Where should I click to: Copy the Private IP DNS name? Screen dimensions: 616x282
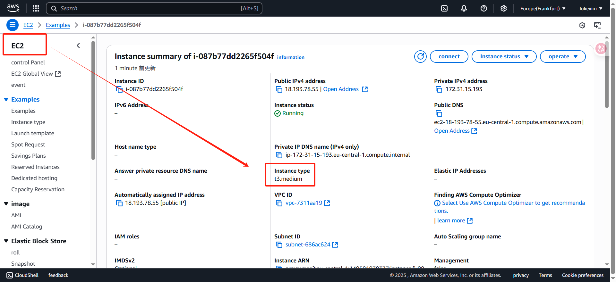click(279, 155)
